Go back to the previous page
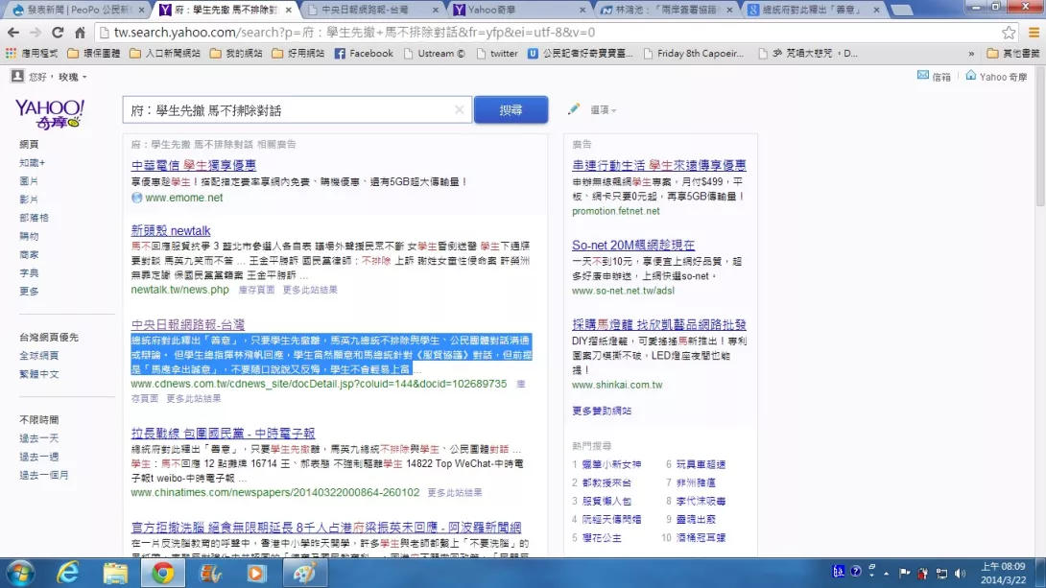The height and width of the screenshot is (588, 1046). point(13,32)
